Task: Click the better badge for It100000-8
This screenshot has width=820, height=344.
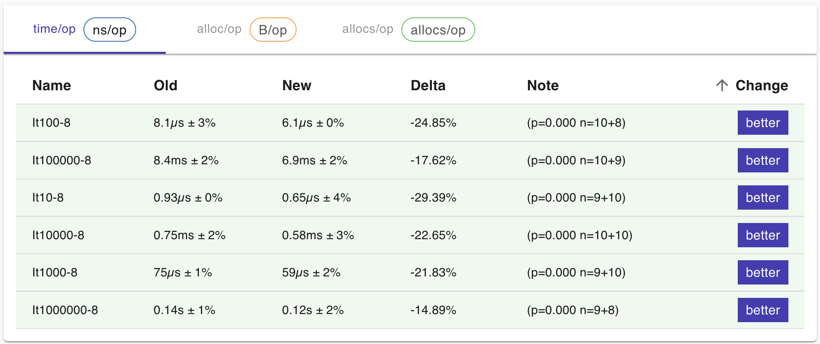Action: [x=762, y=160]
